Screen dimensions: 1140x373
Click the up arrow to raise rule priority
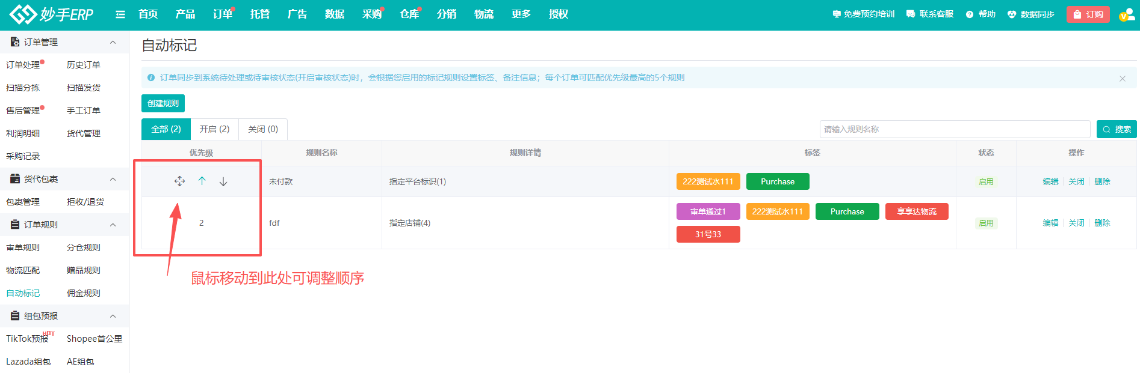pos(202,181)
